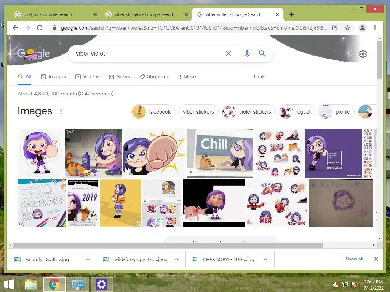Open File Explorer from taskbar

(30, 284)
